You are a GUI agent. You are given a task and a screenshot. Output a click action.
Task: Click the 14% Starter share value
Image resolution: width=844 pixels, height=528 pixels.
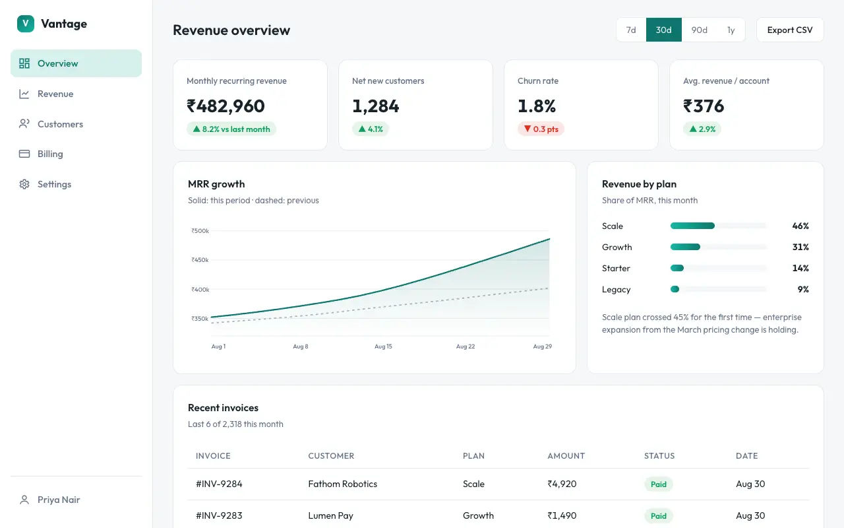click(x=800, y=268)
